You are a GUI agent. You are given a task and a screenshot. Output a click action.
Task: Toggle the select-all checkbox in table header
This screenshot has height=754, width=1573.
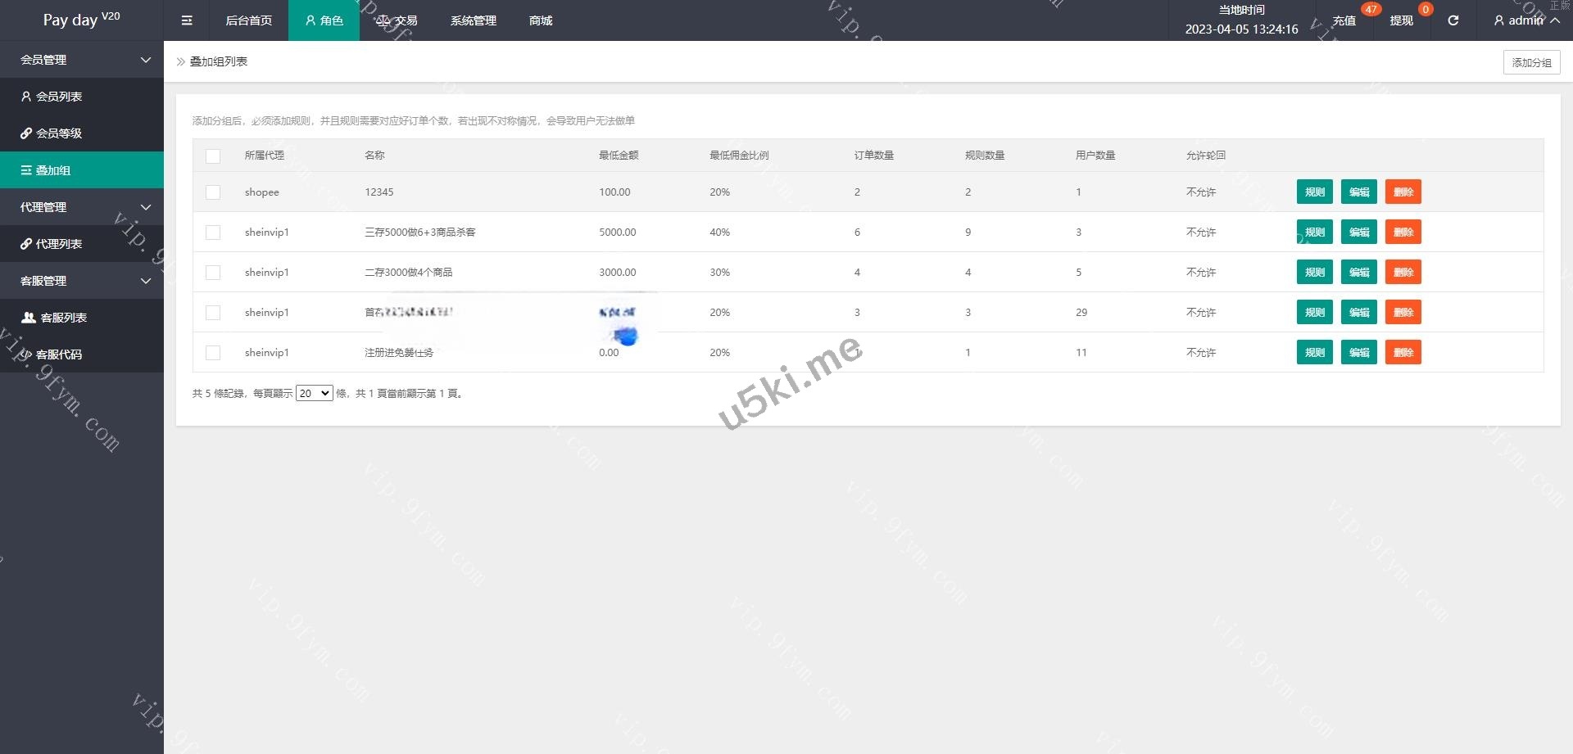tap(213, 156)
